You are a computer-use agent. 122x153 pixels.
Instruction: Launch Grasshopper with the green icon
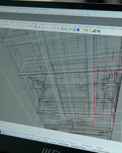[95, 31]
